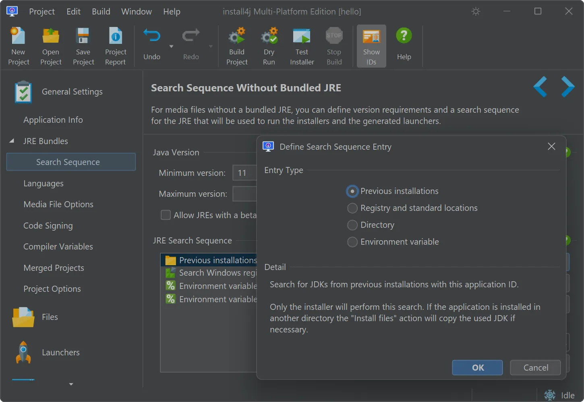584x402 pixels.
Task: Open the Redo history dropdown arrow
Action: (x=211, y=47)
